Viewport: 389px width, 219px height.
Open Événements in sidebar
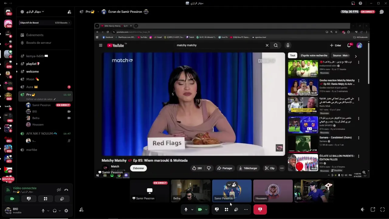46,35
